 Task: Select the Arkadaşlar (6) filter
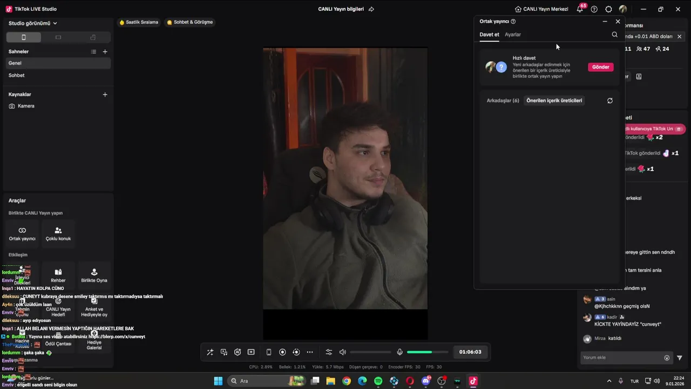coord(503,100)
